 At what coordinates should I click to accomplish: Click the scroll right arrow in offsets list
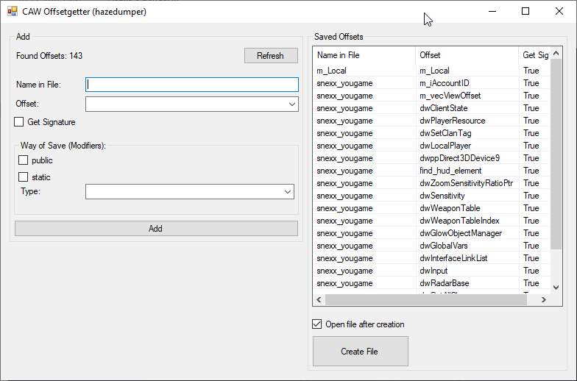(x=544, y=300)
